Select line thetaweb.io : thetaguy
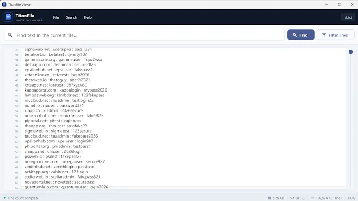 click(57, 80)
